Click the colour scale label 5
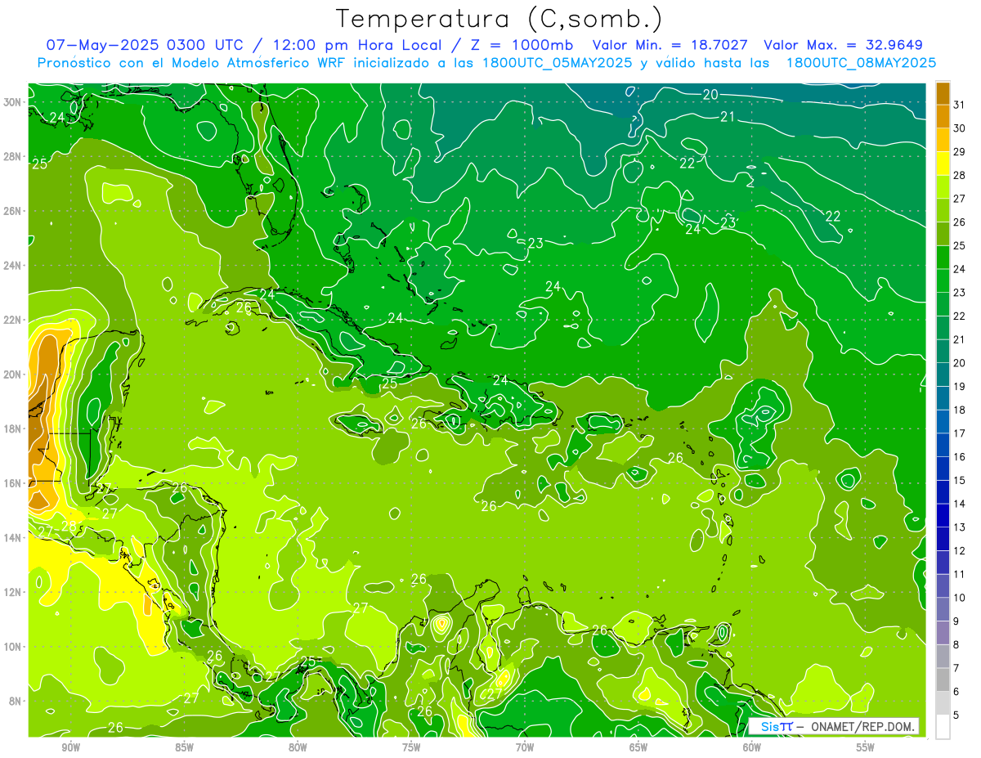This screenshot has width=981, height=758. (957, 715)
